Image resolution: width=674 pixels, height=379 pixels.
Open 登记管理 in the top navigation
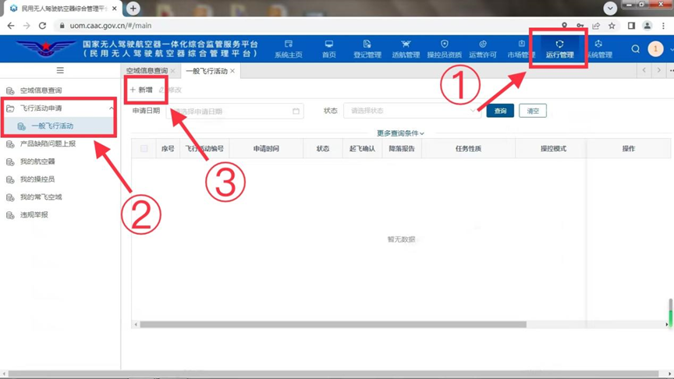367,49
